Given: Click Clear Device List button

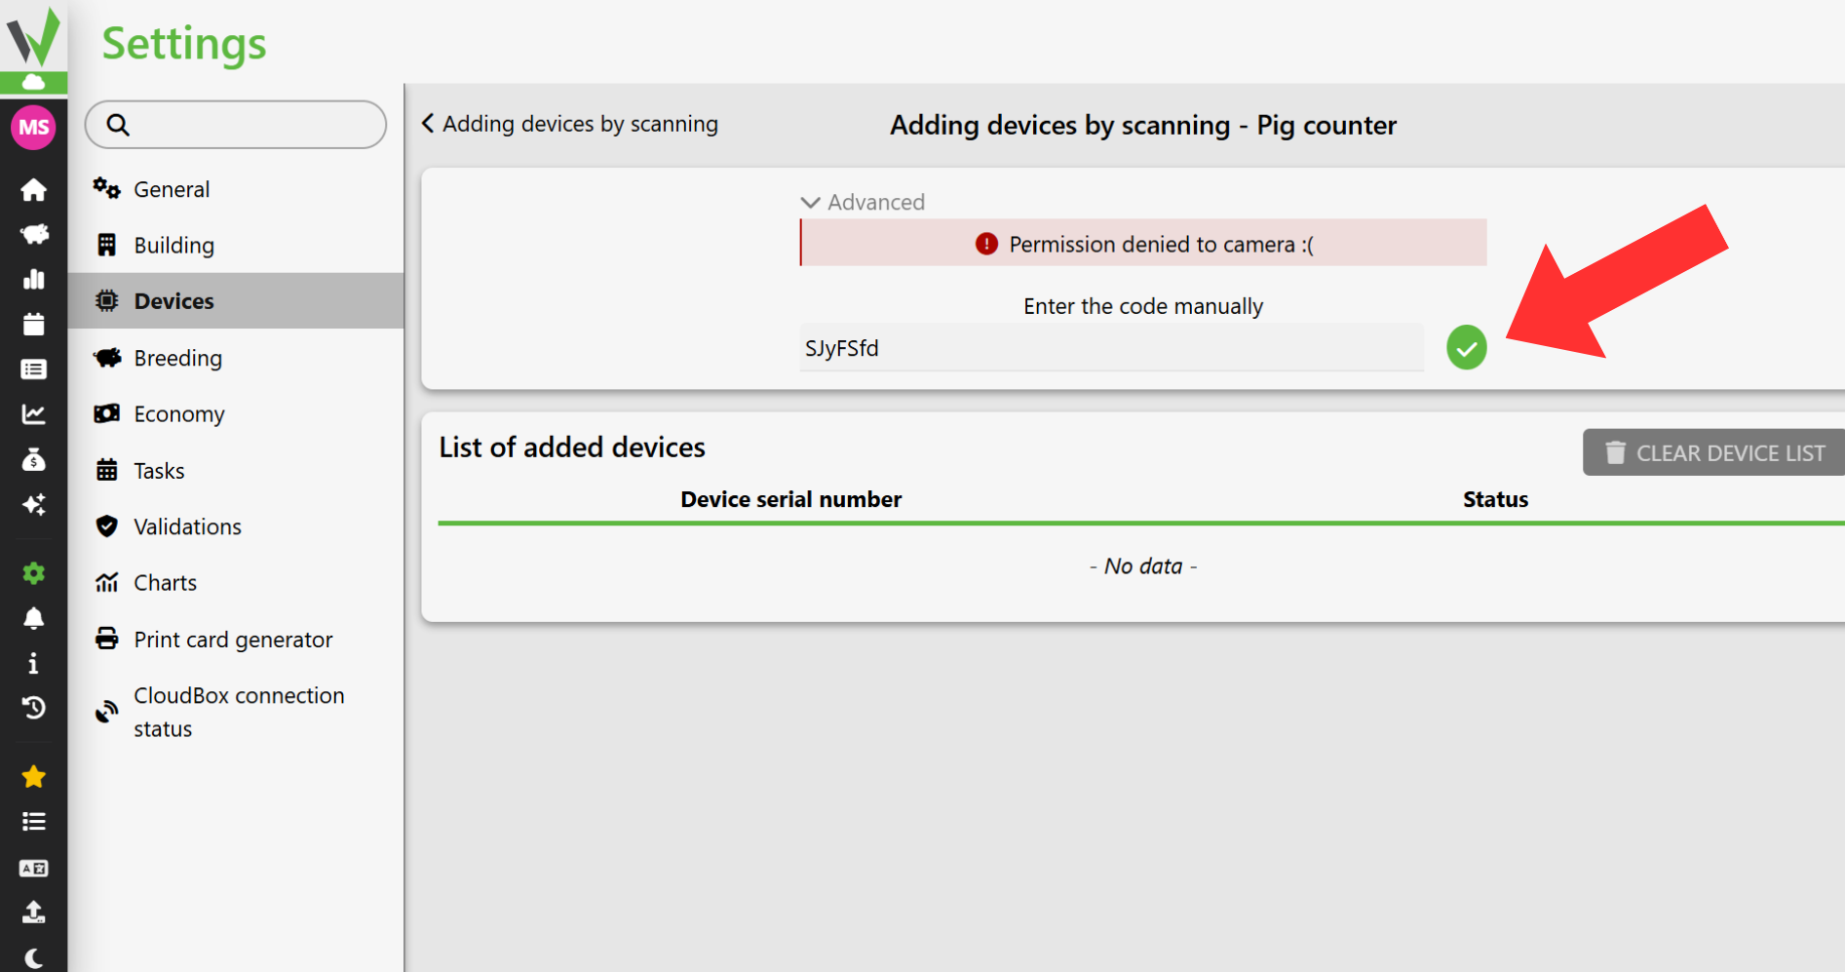Looking at the screenshot, I should (x=1714, y=453).
